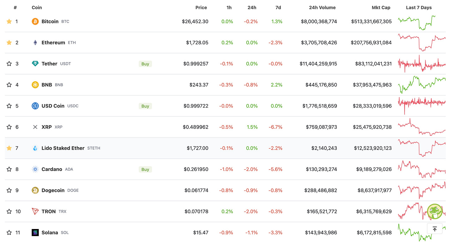The image size is (451, 242).
Task: Open the Bitcoin coin page link
Action: click(50, 21)
